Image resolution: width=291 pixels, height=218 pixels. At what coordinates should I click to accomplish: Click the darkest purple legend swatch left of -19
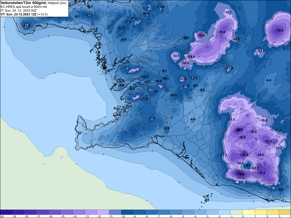pos(6,212)
